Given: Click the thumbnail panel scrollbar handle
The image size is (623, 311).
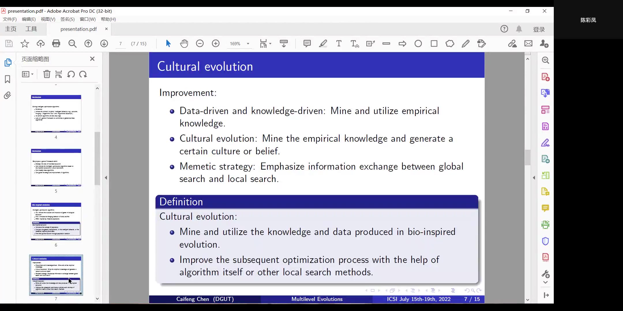Looking at the screenshot, I should (x=97, y=158).
